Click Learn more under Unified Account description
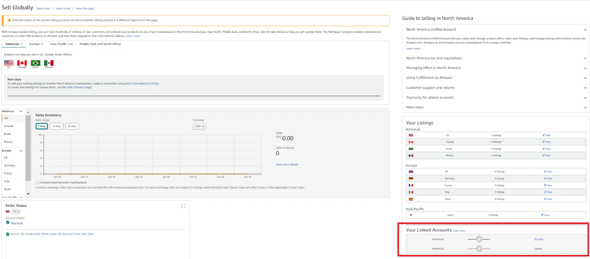Viewport: 590px width, 259px height. pos(413,49)
